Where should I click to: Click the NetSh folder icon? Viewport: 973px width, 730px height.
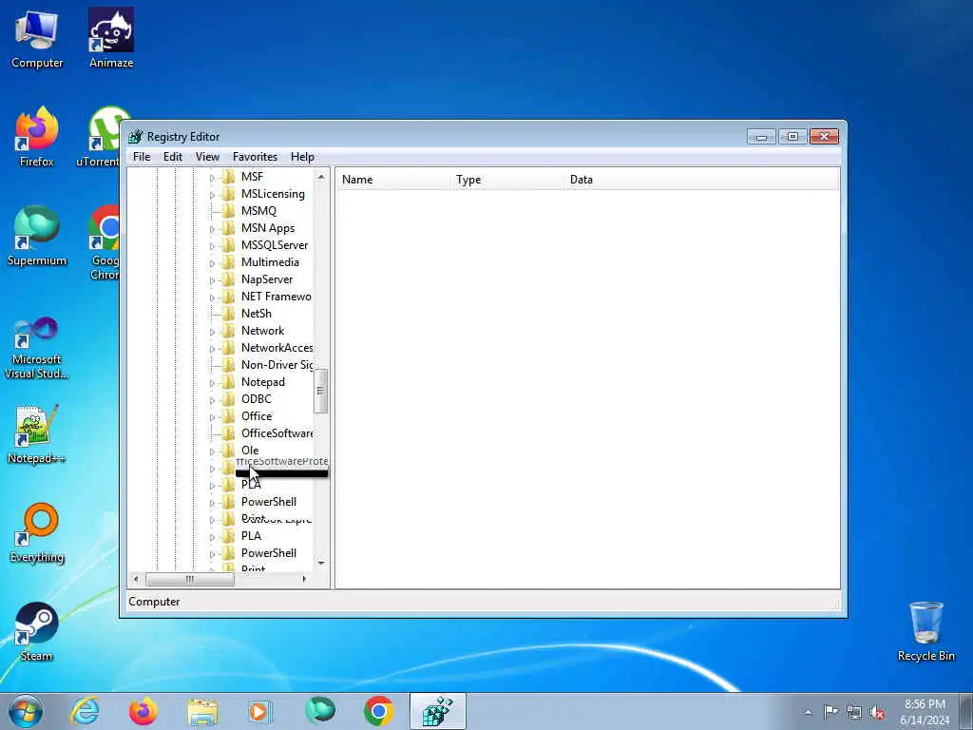click(229, 314)
